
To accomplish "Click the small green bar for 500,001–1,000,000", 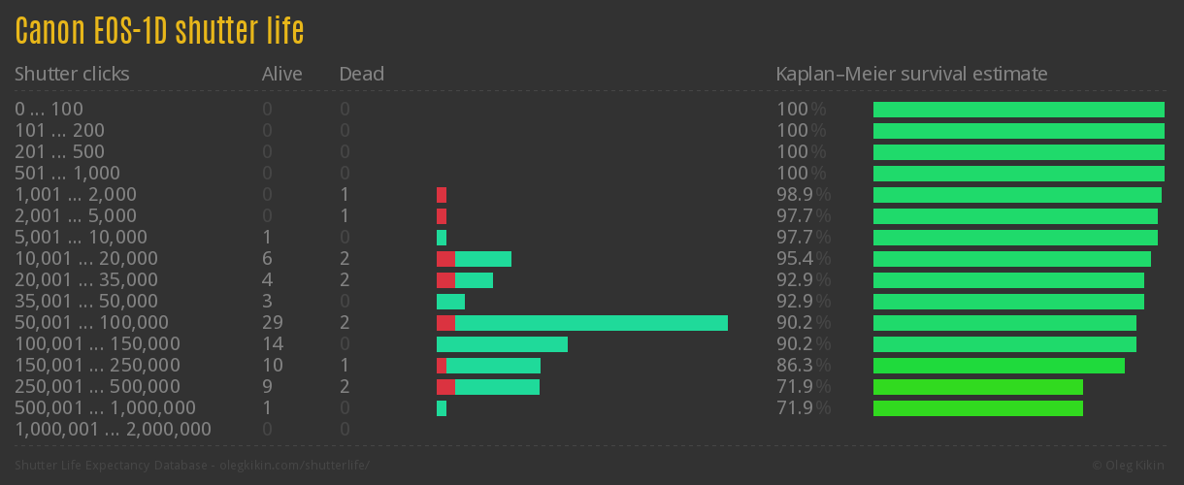I will [442, 408].
